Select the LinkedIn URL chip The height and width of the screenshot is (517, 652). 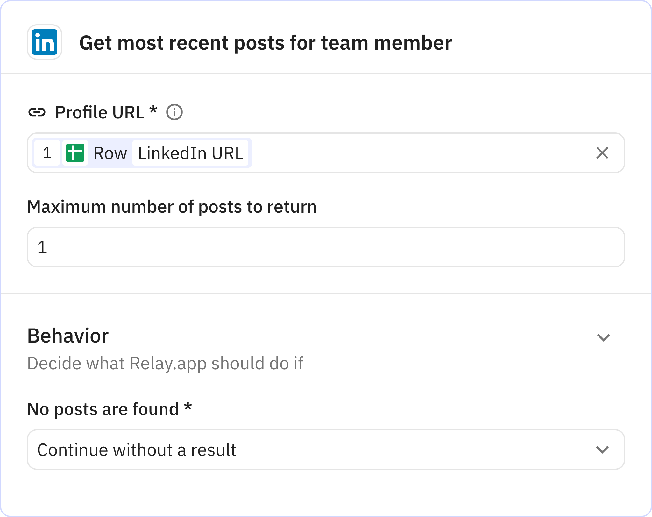coord(190,153)
